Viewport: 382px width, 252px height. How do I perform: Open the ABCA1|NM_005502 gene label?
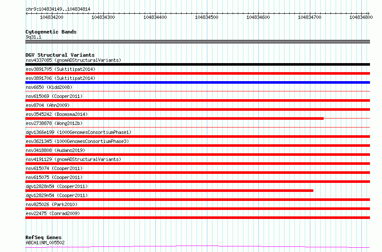[x=45, y=243]
